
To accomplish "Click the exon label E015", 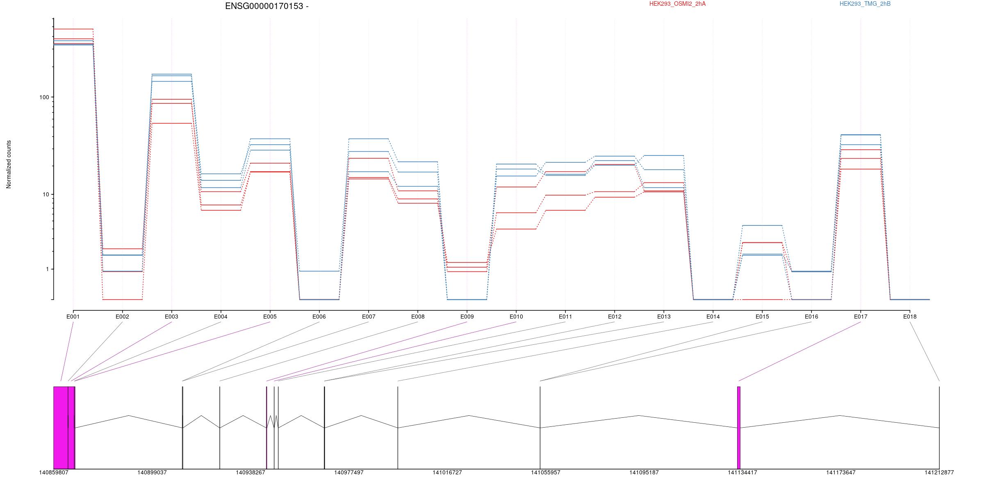I will pos(762,317).
